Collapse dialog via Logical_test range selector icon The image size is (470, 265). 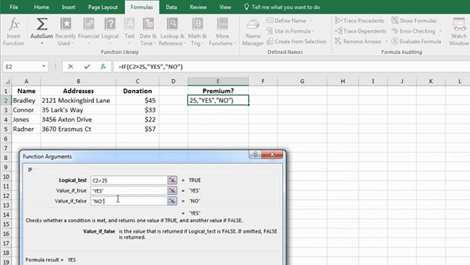172,180
